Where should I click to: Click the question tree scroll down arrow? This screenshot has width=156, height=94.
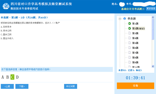tap(153, 66)
